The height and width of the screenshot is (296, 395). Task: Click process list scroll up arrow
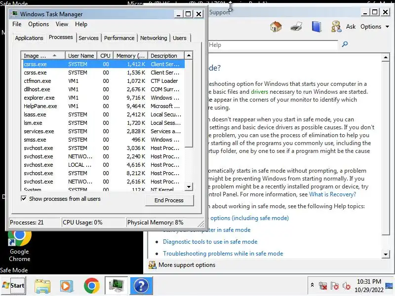click(x=189, y=55)
